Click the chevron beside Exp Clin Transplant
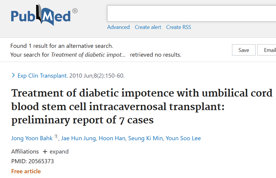This screenshot has width=276, height=178. click(13, 76)
